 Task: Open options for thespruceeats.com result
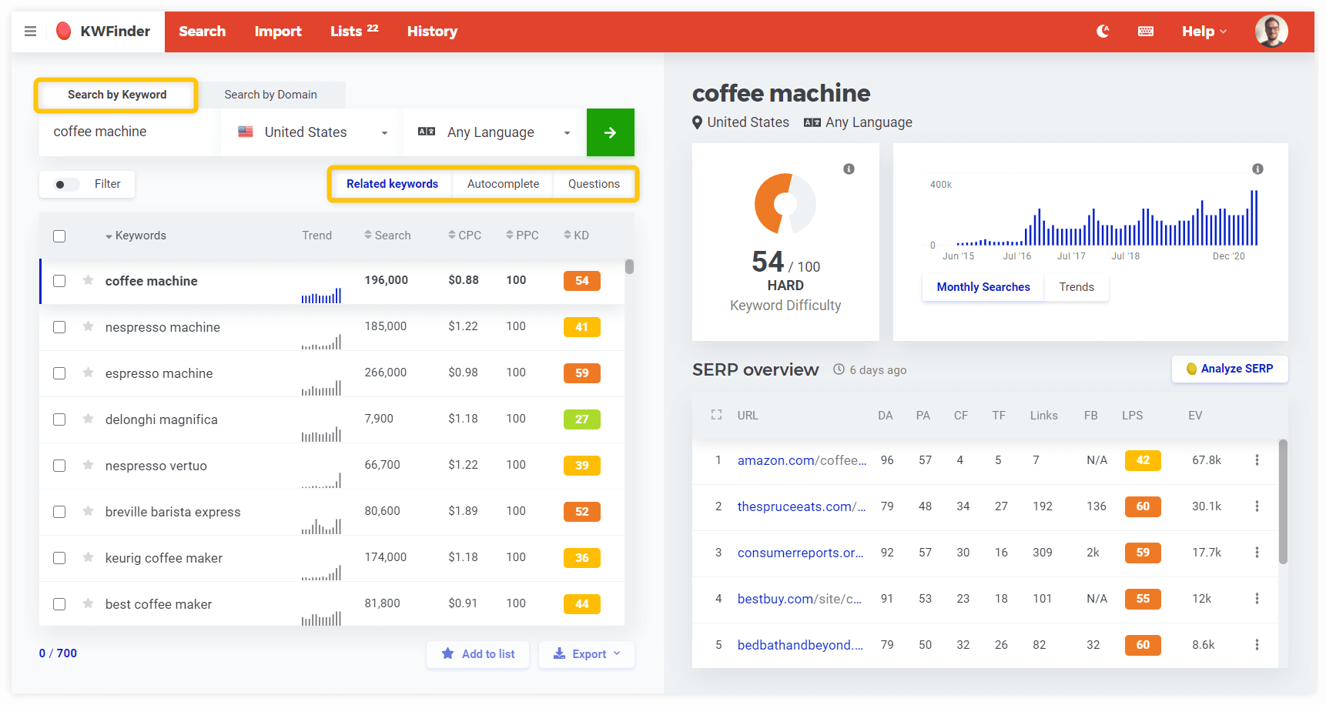(x=1257, y=506)
